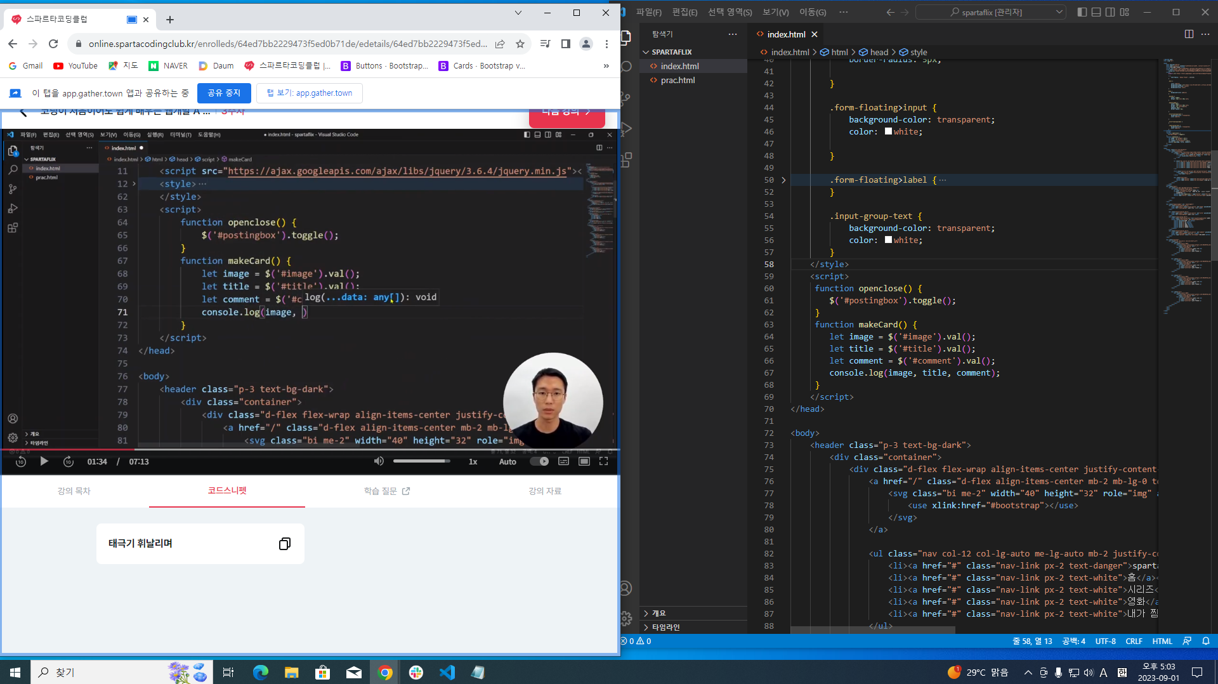1218x684 pixels.
Task: Skip the lecture video forward 10 seconds
Action: 69,461
